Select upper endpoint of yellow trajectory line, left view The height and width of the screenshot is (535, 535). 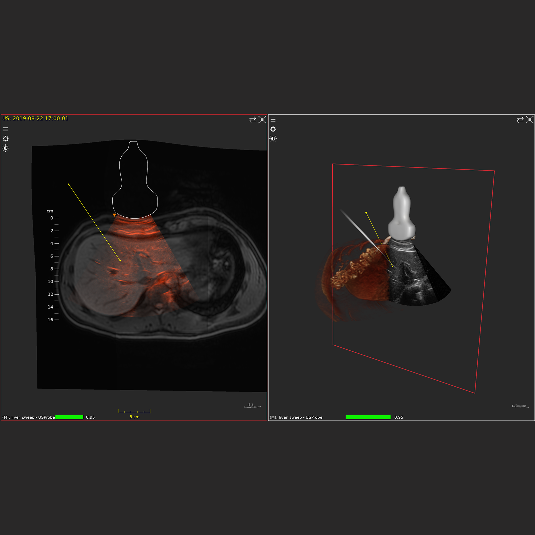pos(69,184)
